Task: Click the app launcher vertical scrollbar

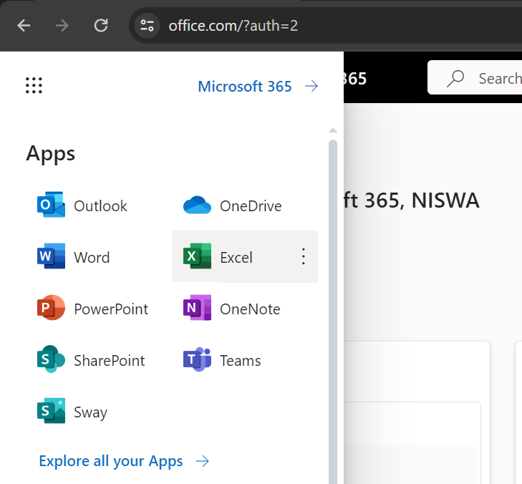Action: (x=333, y=312)
